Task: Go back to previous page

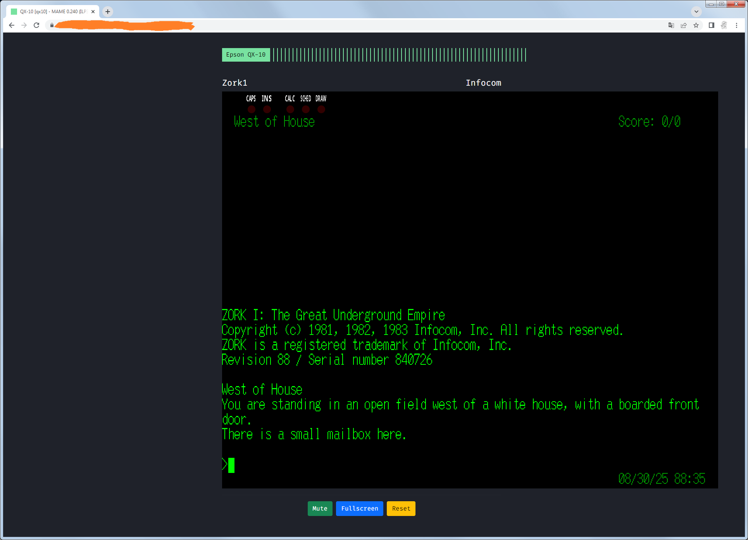Action: [12, 25]
